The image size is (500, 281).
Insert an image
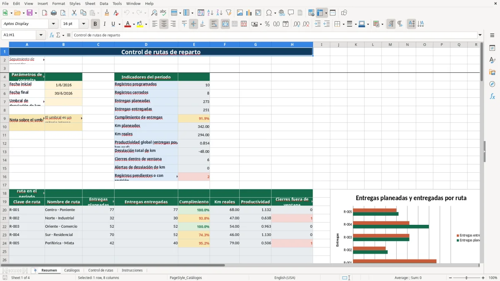tap(240, 13)
